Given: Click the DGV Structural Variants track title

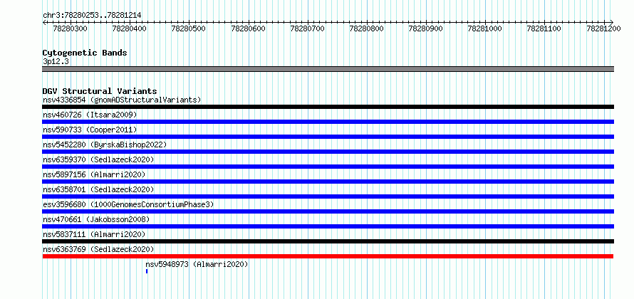Looking at the screenshot, I should click(100, 91).
